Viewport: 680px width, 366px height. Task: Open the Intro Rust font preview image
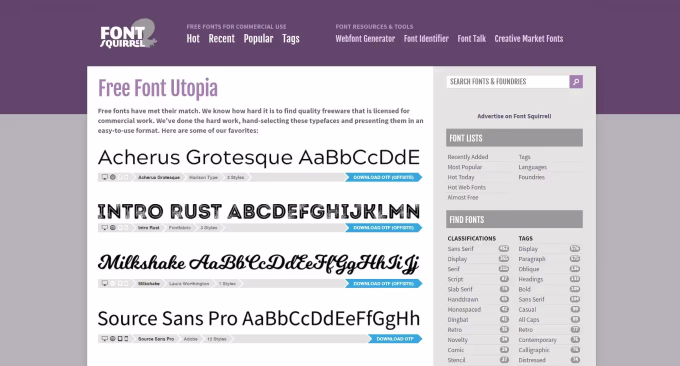click(258, 211)
